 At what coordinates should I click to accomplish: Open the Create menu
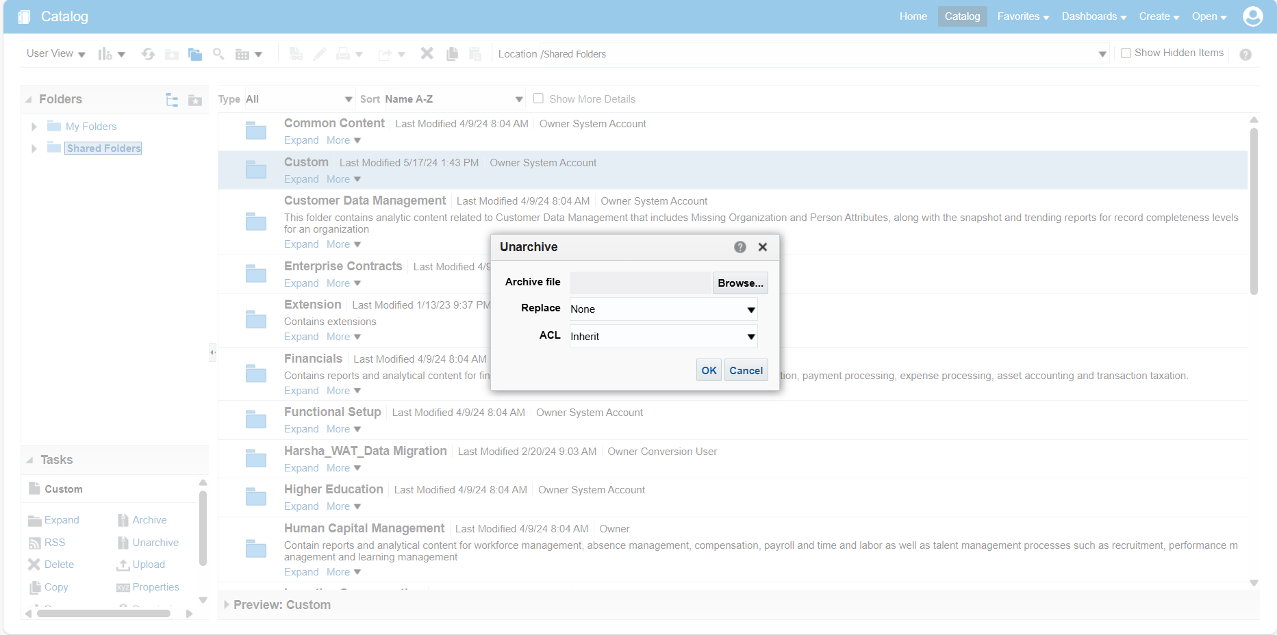(1159, 16)
